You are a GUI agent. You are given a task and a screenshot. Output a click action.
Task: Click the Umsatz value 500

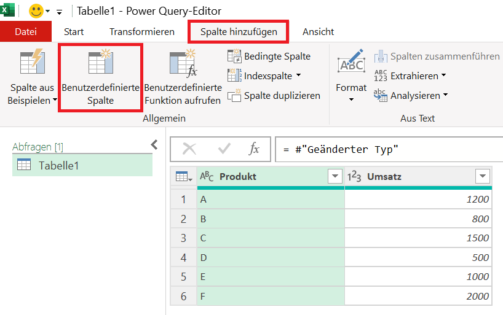(418, 257)
